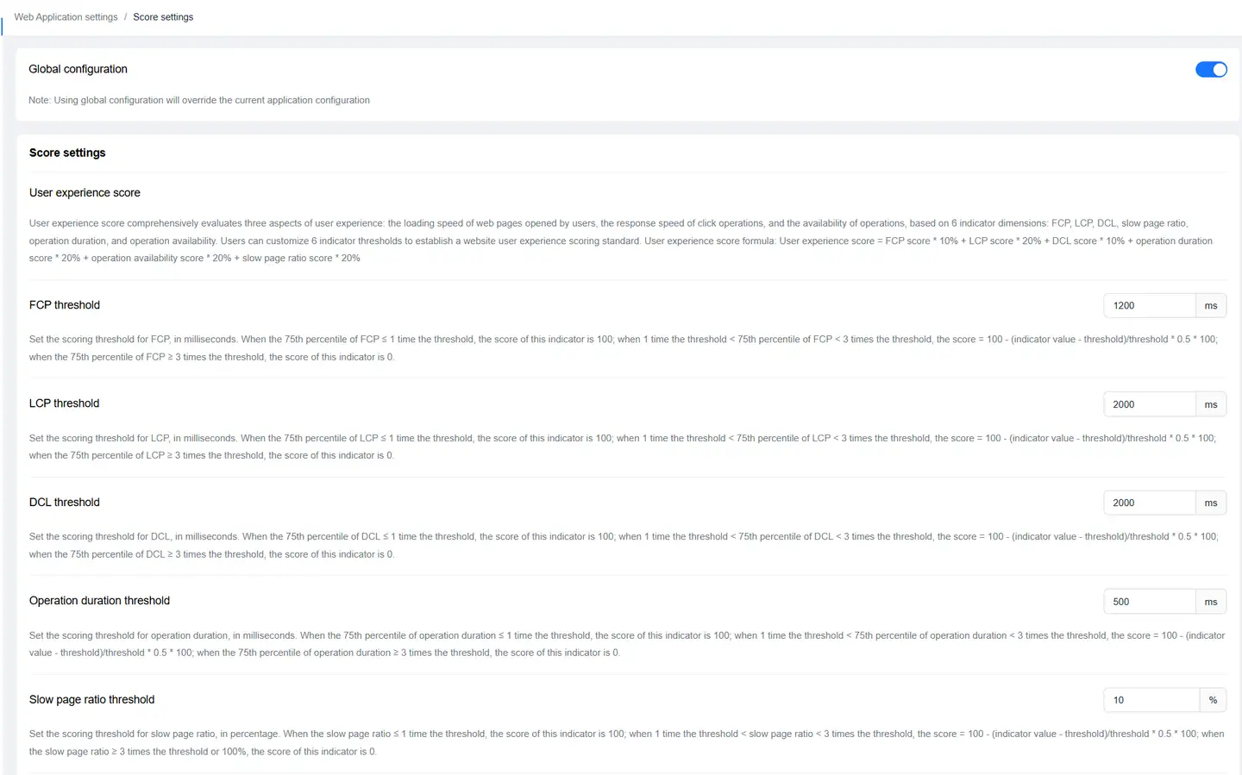Image resolution: width=1242 pixels, height=775 pixels.
Task: Click the % unit beside Slow page ratio
Action: click(1213, 700)
